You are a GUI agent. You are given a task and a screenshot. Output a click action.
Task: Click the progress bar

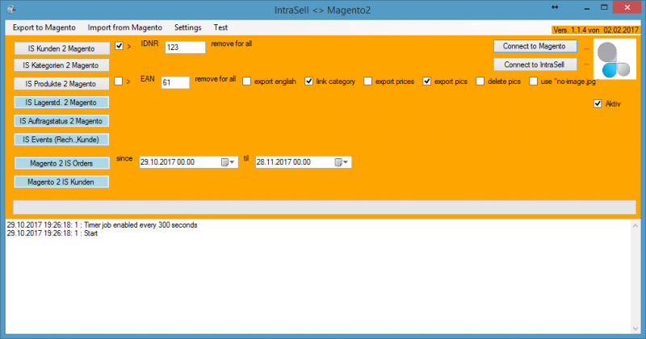click(325, 207)
